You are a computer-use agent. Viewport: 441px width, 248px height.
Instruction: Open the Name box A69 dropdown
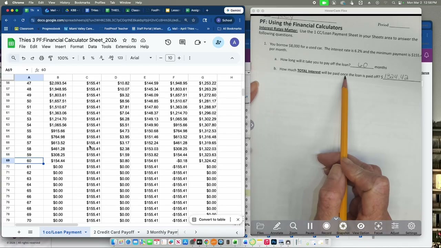[27, 70]
